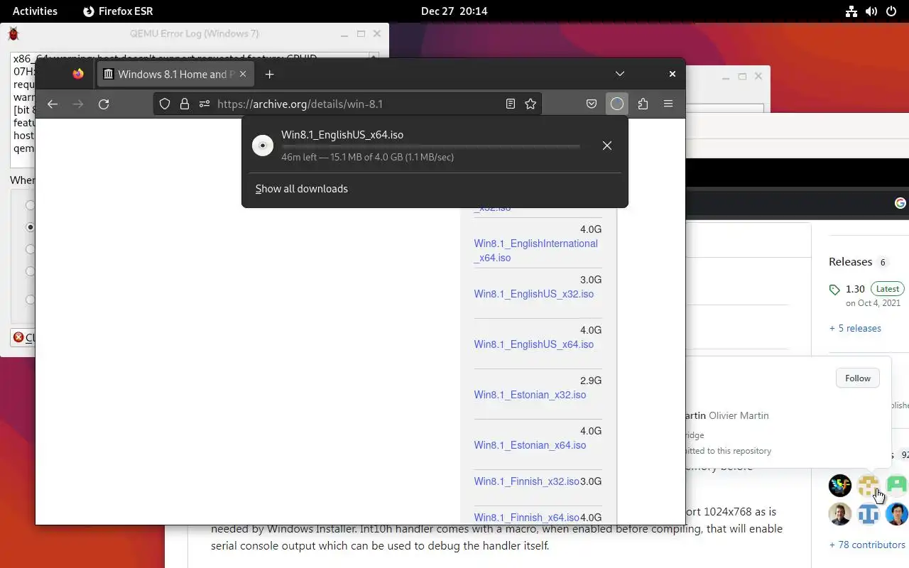Open Firefox application hamburger menu
Image resolution: width=909 pixels, height=568 pixels.
pos(668,104)
